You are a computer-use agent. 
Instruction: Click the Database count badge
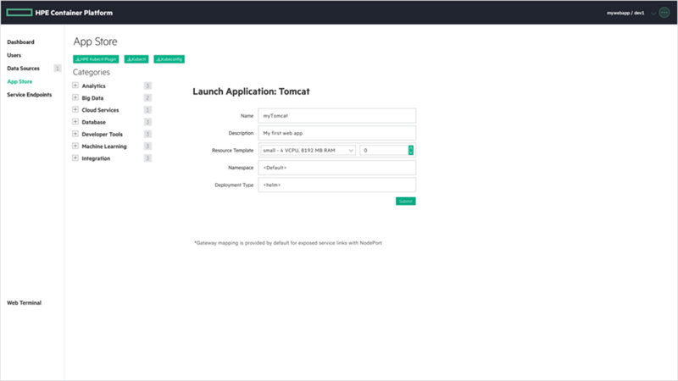[147, 122]
